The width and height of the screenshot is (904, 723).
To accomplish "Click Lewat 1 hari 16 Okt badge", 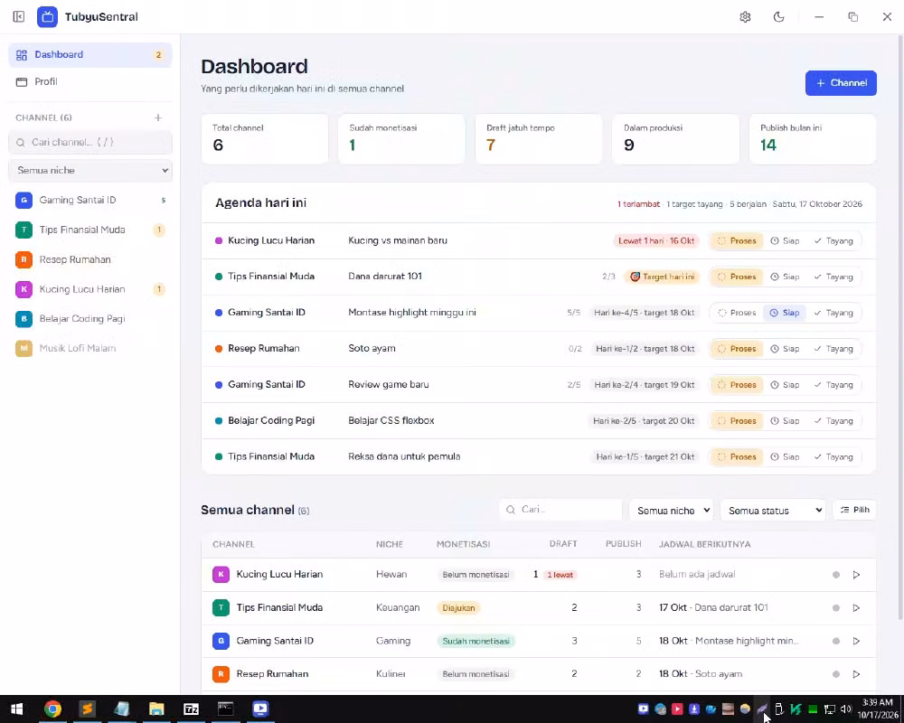I will [656, 241].
